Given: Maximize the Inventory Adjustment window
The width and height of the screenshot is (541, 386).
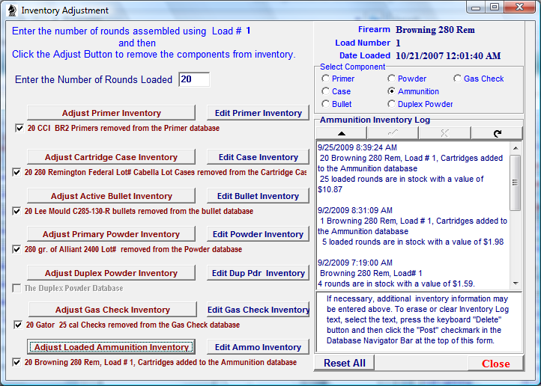Looking at the screenshot, I should tap(495, 7).
